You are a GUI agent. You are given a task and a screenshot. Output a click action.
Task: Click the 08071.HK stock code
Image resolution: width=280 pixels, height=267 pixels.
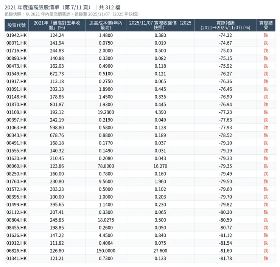point(16,43)
